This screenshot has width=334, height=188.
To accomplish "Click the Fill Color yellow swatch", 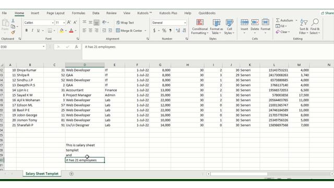I will pyautogui.click(x=62, y=30).
